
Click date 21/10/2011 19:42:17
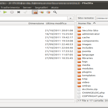coord(59,38)
